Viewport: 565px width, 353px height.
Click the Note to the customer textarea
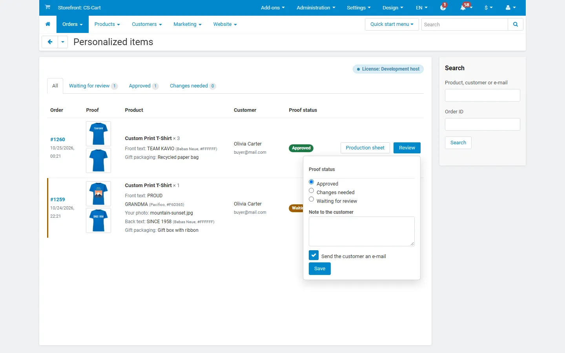click(362, 231)
